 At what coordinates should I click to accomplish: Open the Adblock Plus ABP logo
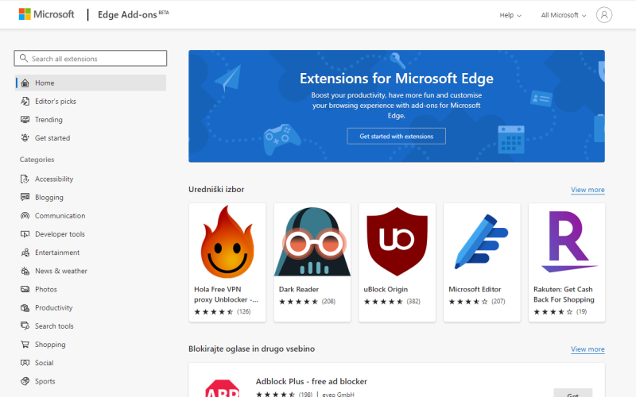[x=223, y=388]
